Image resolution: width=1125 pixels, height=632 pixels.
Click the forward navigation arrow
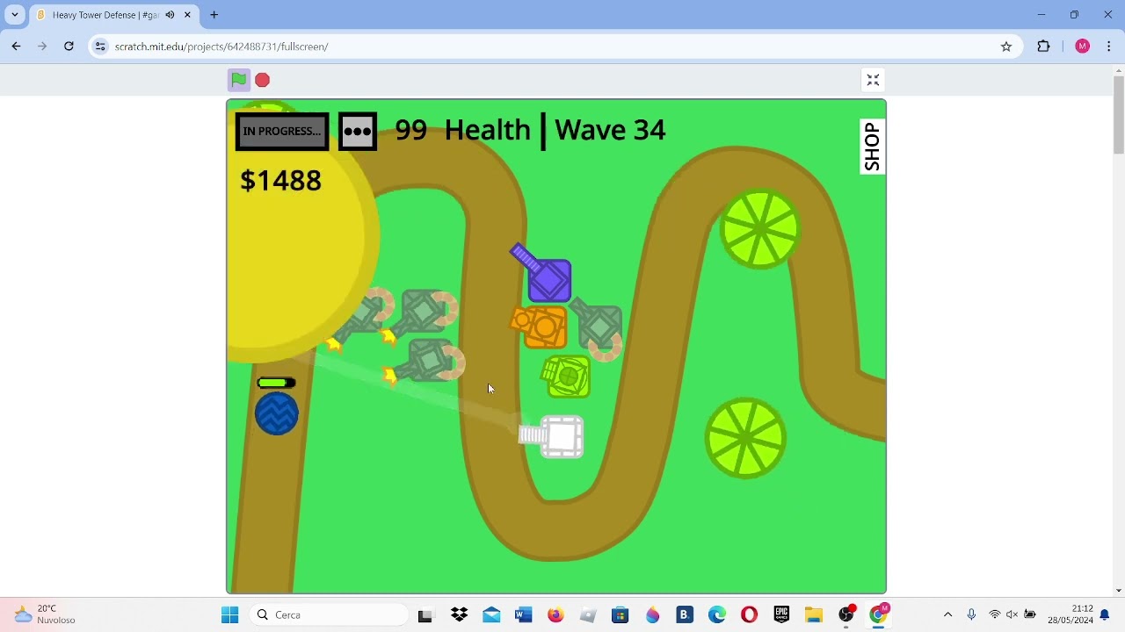pos(42,47)
